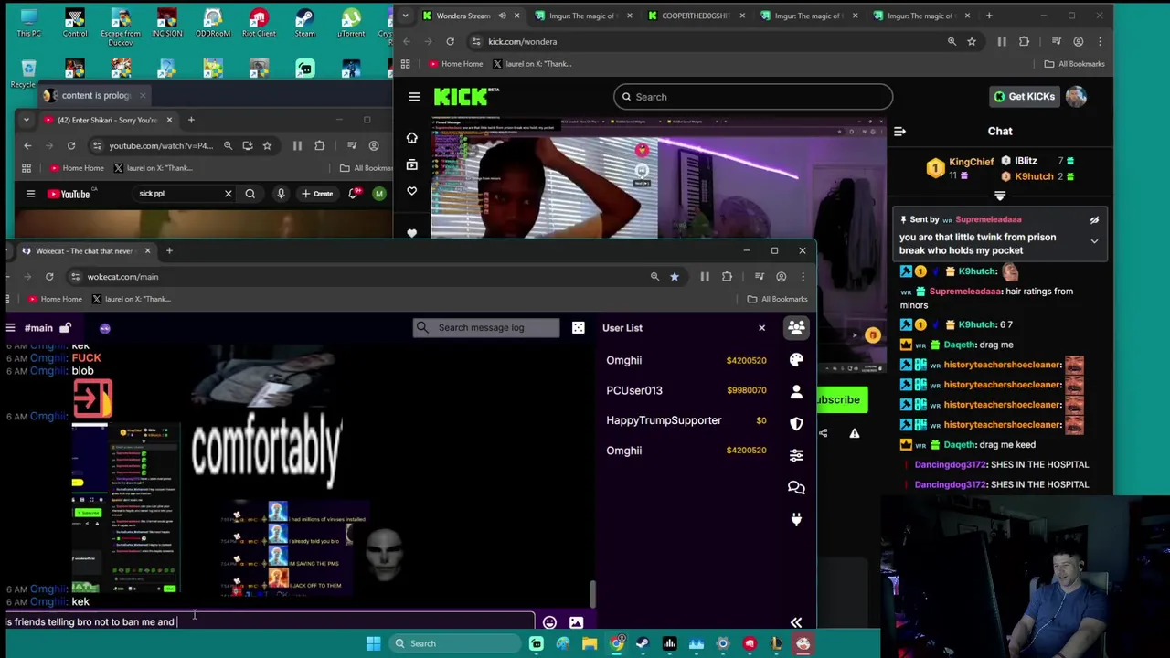Go to Kick home via house icon
Viewport: 1170px width, 658px height.
411,138
